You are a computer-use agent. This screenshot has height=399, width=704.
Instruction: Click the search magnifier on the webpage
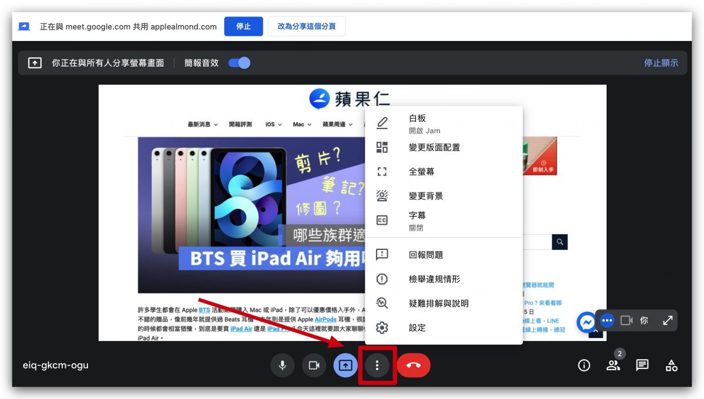pyautogui.click(x=560, y=242)
